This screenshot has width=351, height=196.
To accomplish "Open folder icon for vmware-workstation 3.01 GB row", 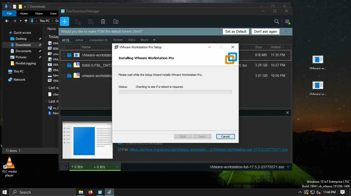I will pyautogui.click(x=69, y=76).
